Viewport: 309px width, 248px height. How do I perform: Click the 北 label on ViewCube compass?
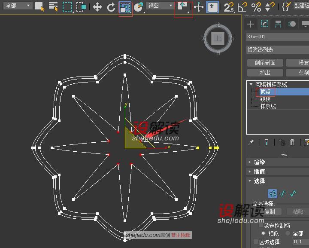point(218,24)
